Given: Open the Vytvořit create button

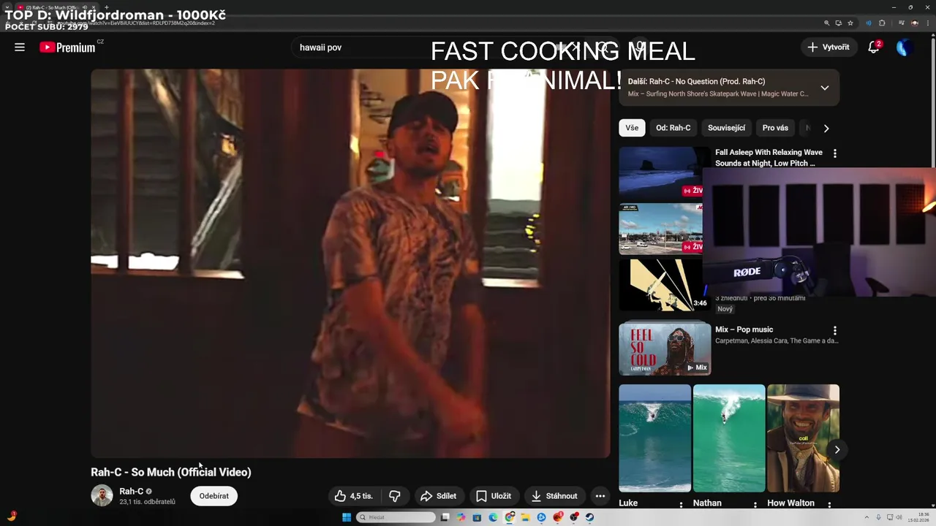Looking at the screenshot, I should tap(829, 47).
